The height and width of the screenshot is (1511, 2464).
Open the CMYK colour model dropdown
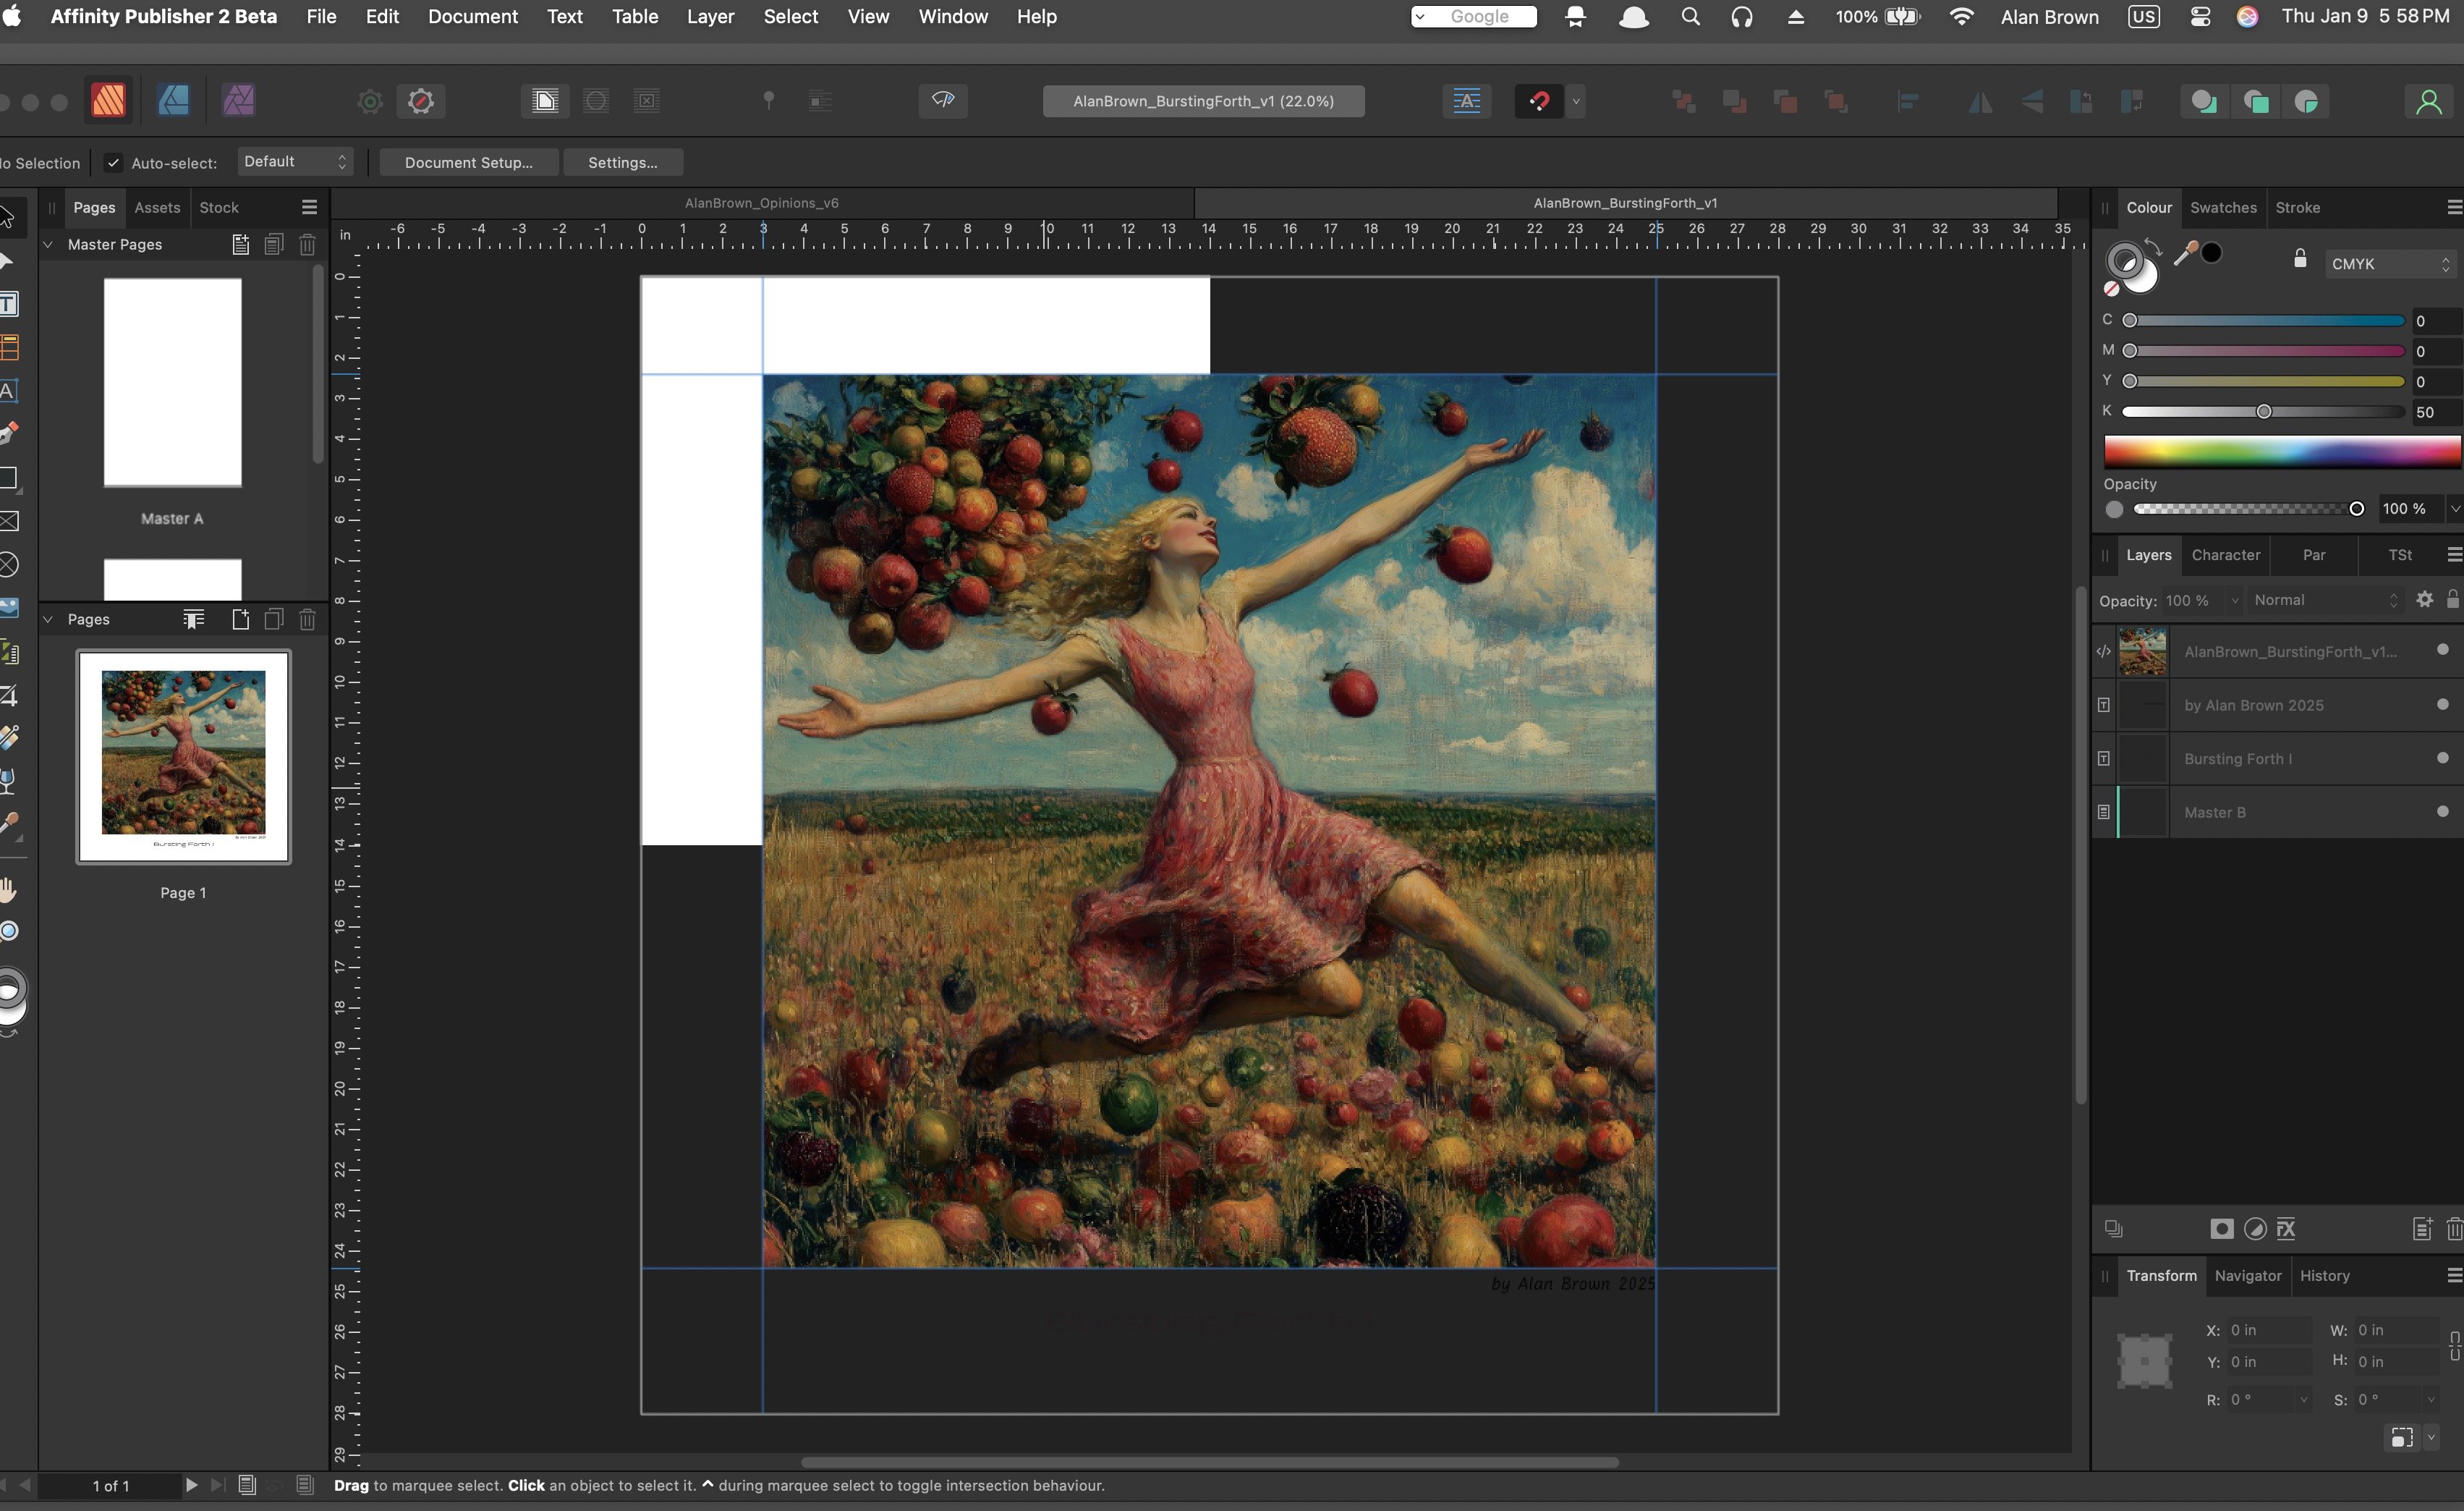[x=2389, y=264]
